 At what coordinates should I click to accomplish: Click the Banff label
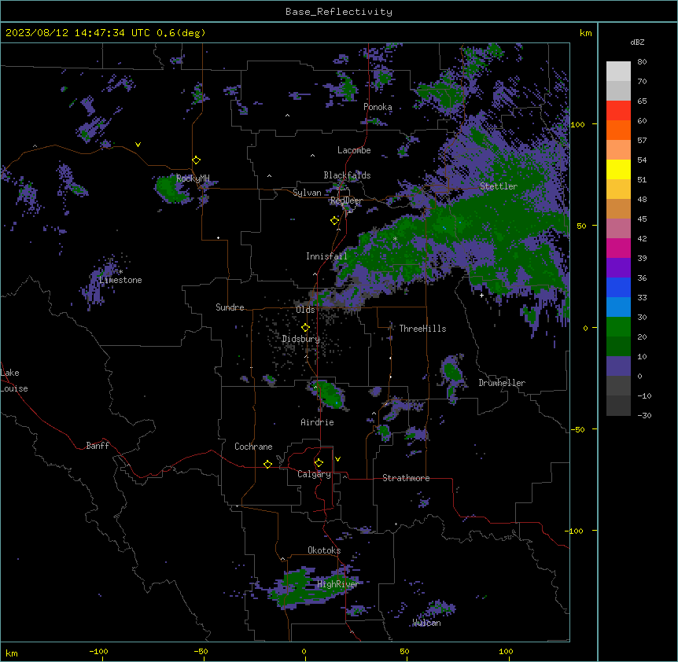tap(98, 446)
